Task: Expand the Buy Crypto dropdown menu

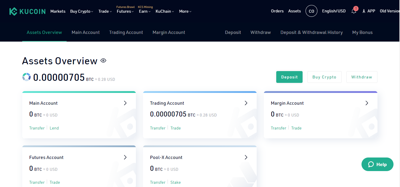Action: pos(81,11)
